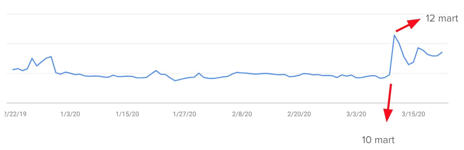The image size is (464, 150).
Task: Click the 3/3/20 date axis label
Action: click(356, 114)
